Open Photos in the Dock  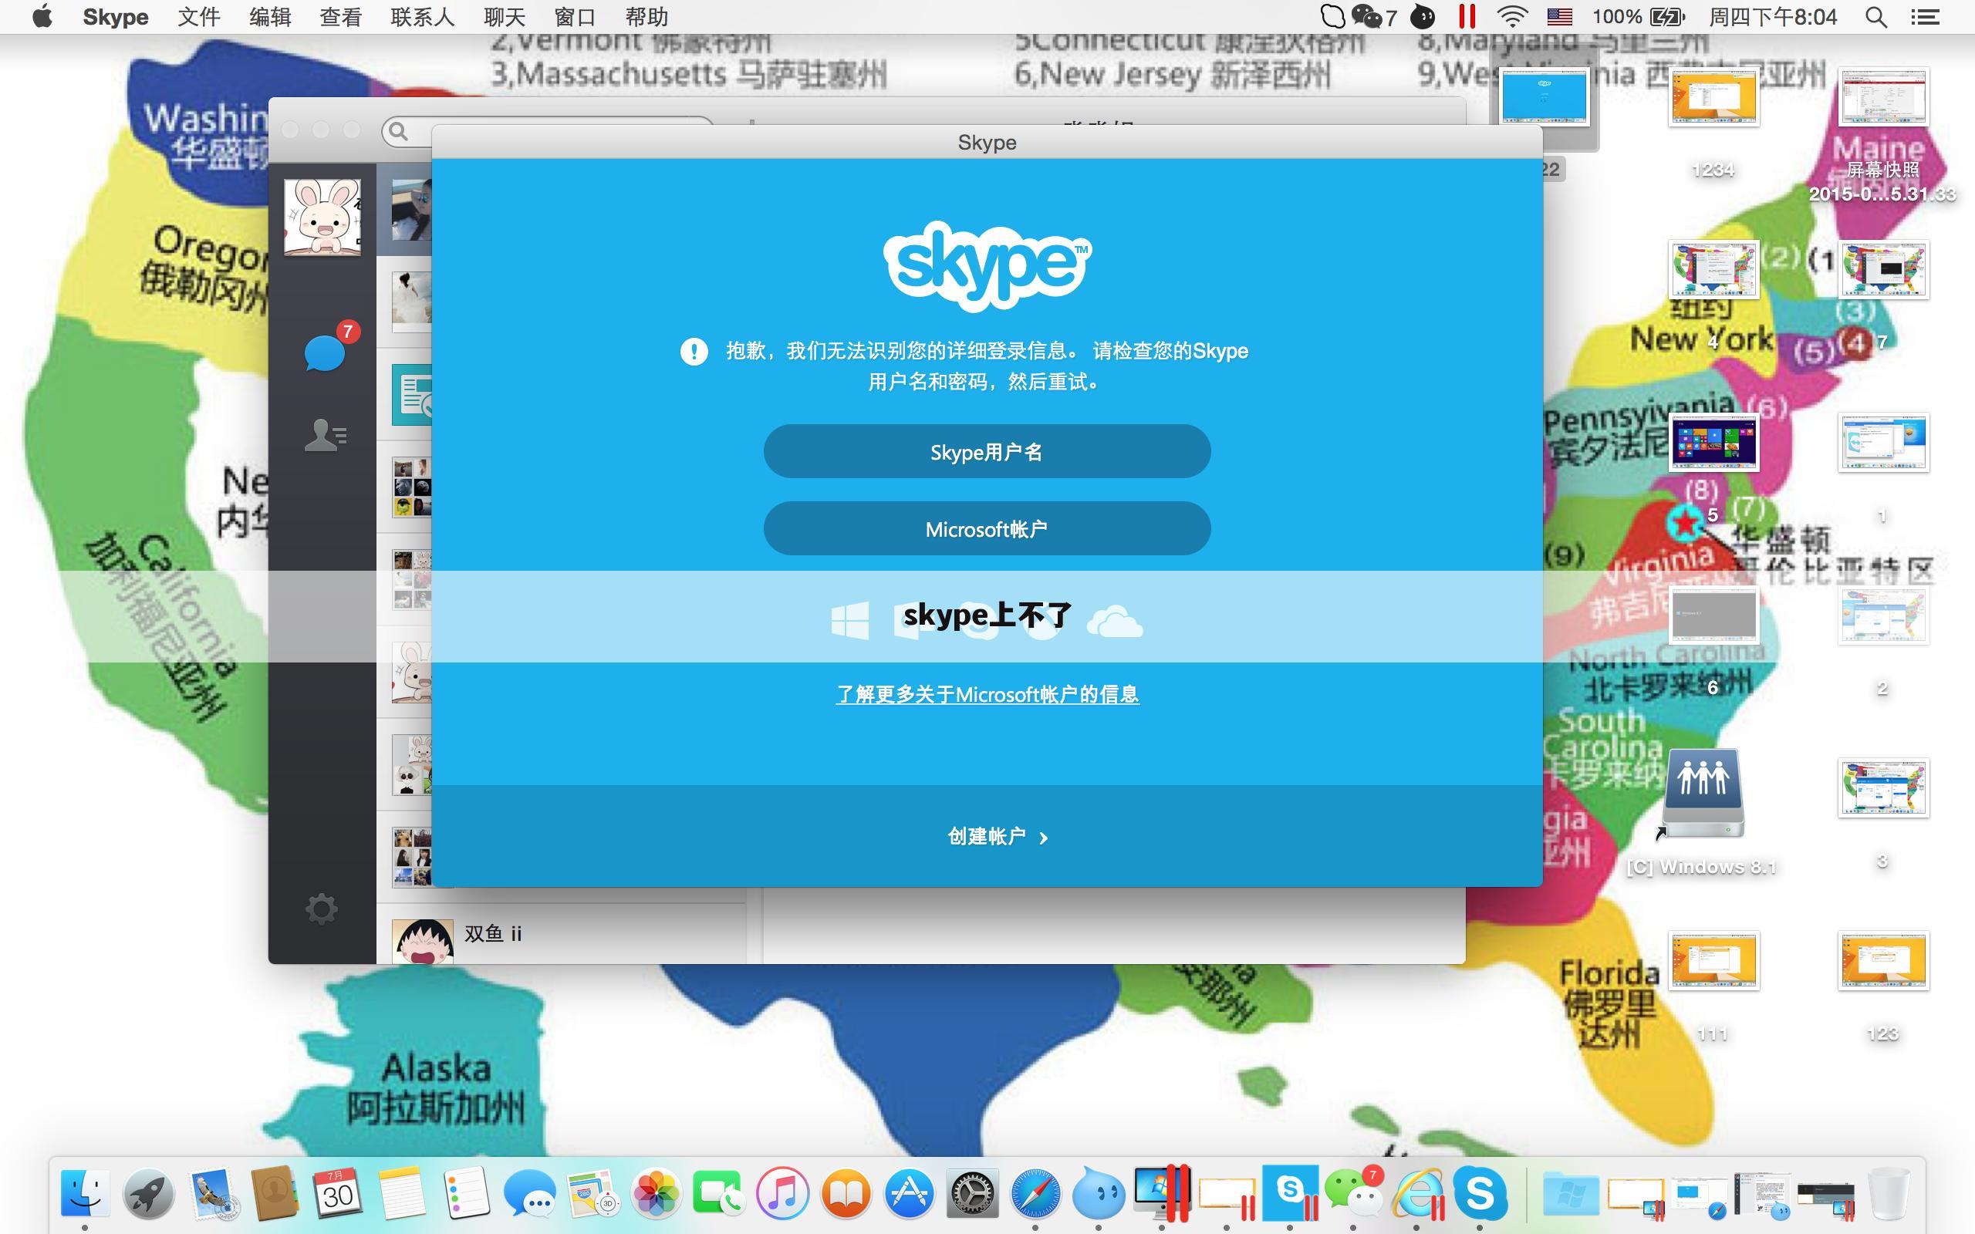[657, 1193]
